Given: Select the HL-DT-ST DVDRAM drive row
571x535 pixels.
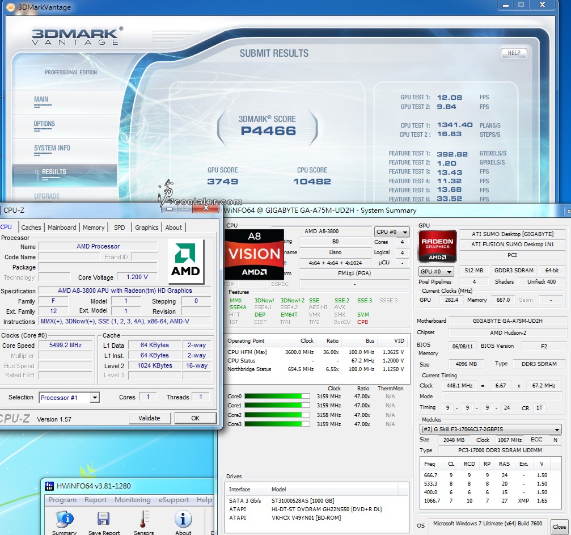Looking at the screenshot, I should tap(316, 509).
